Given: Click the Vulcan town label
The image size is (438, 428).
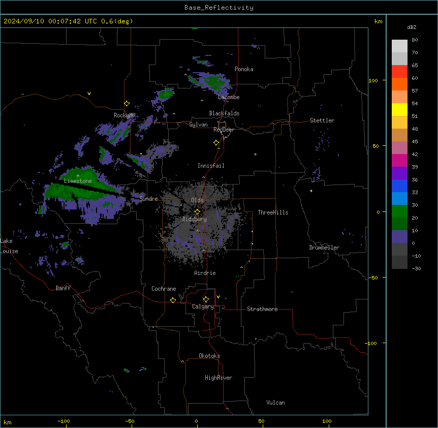Looking at the screenshot, I should click(x=276, y=403).
